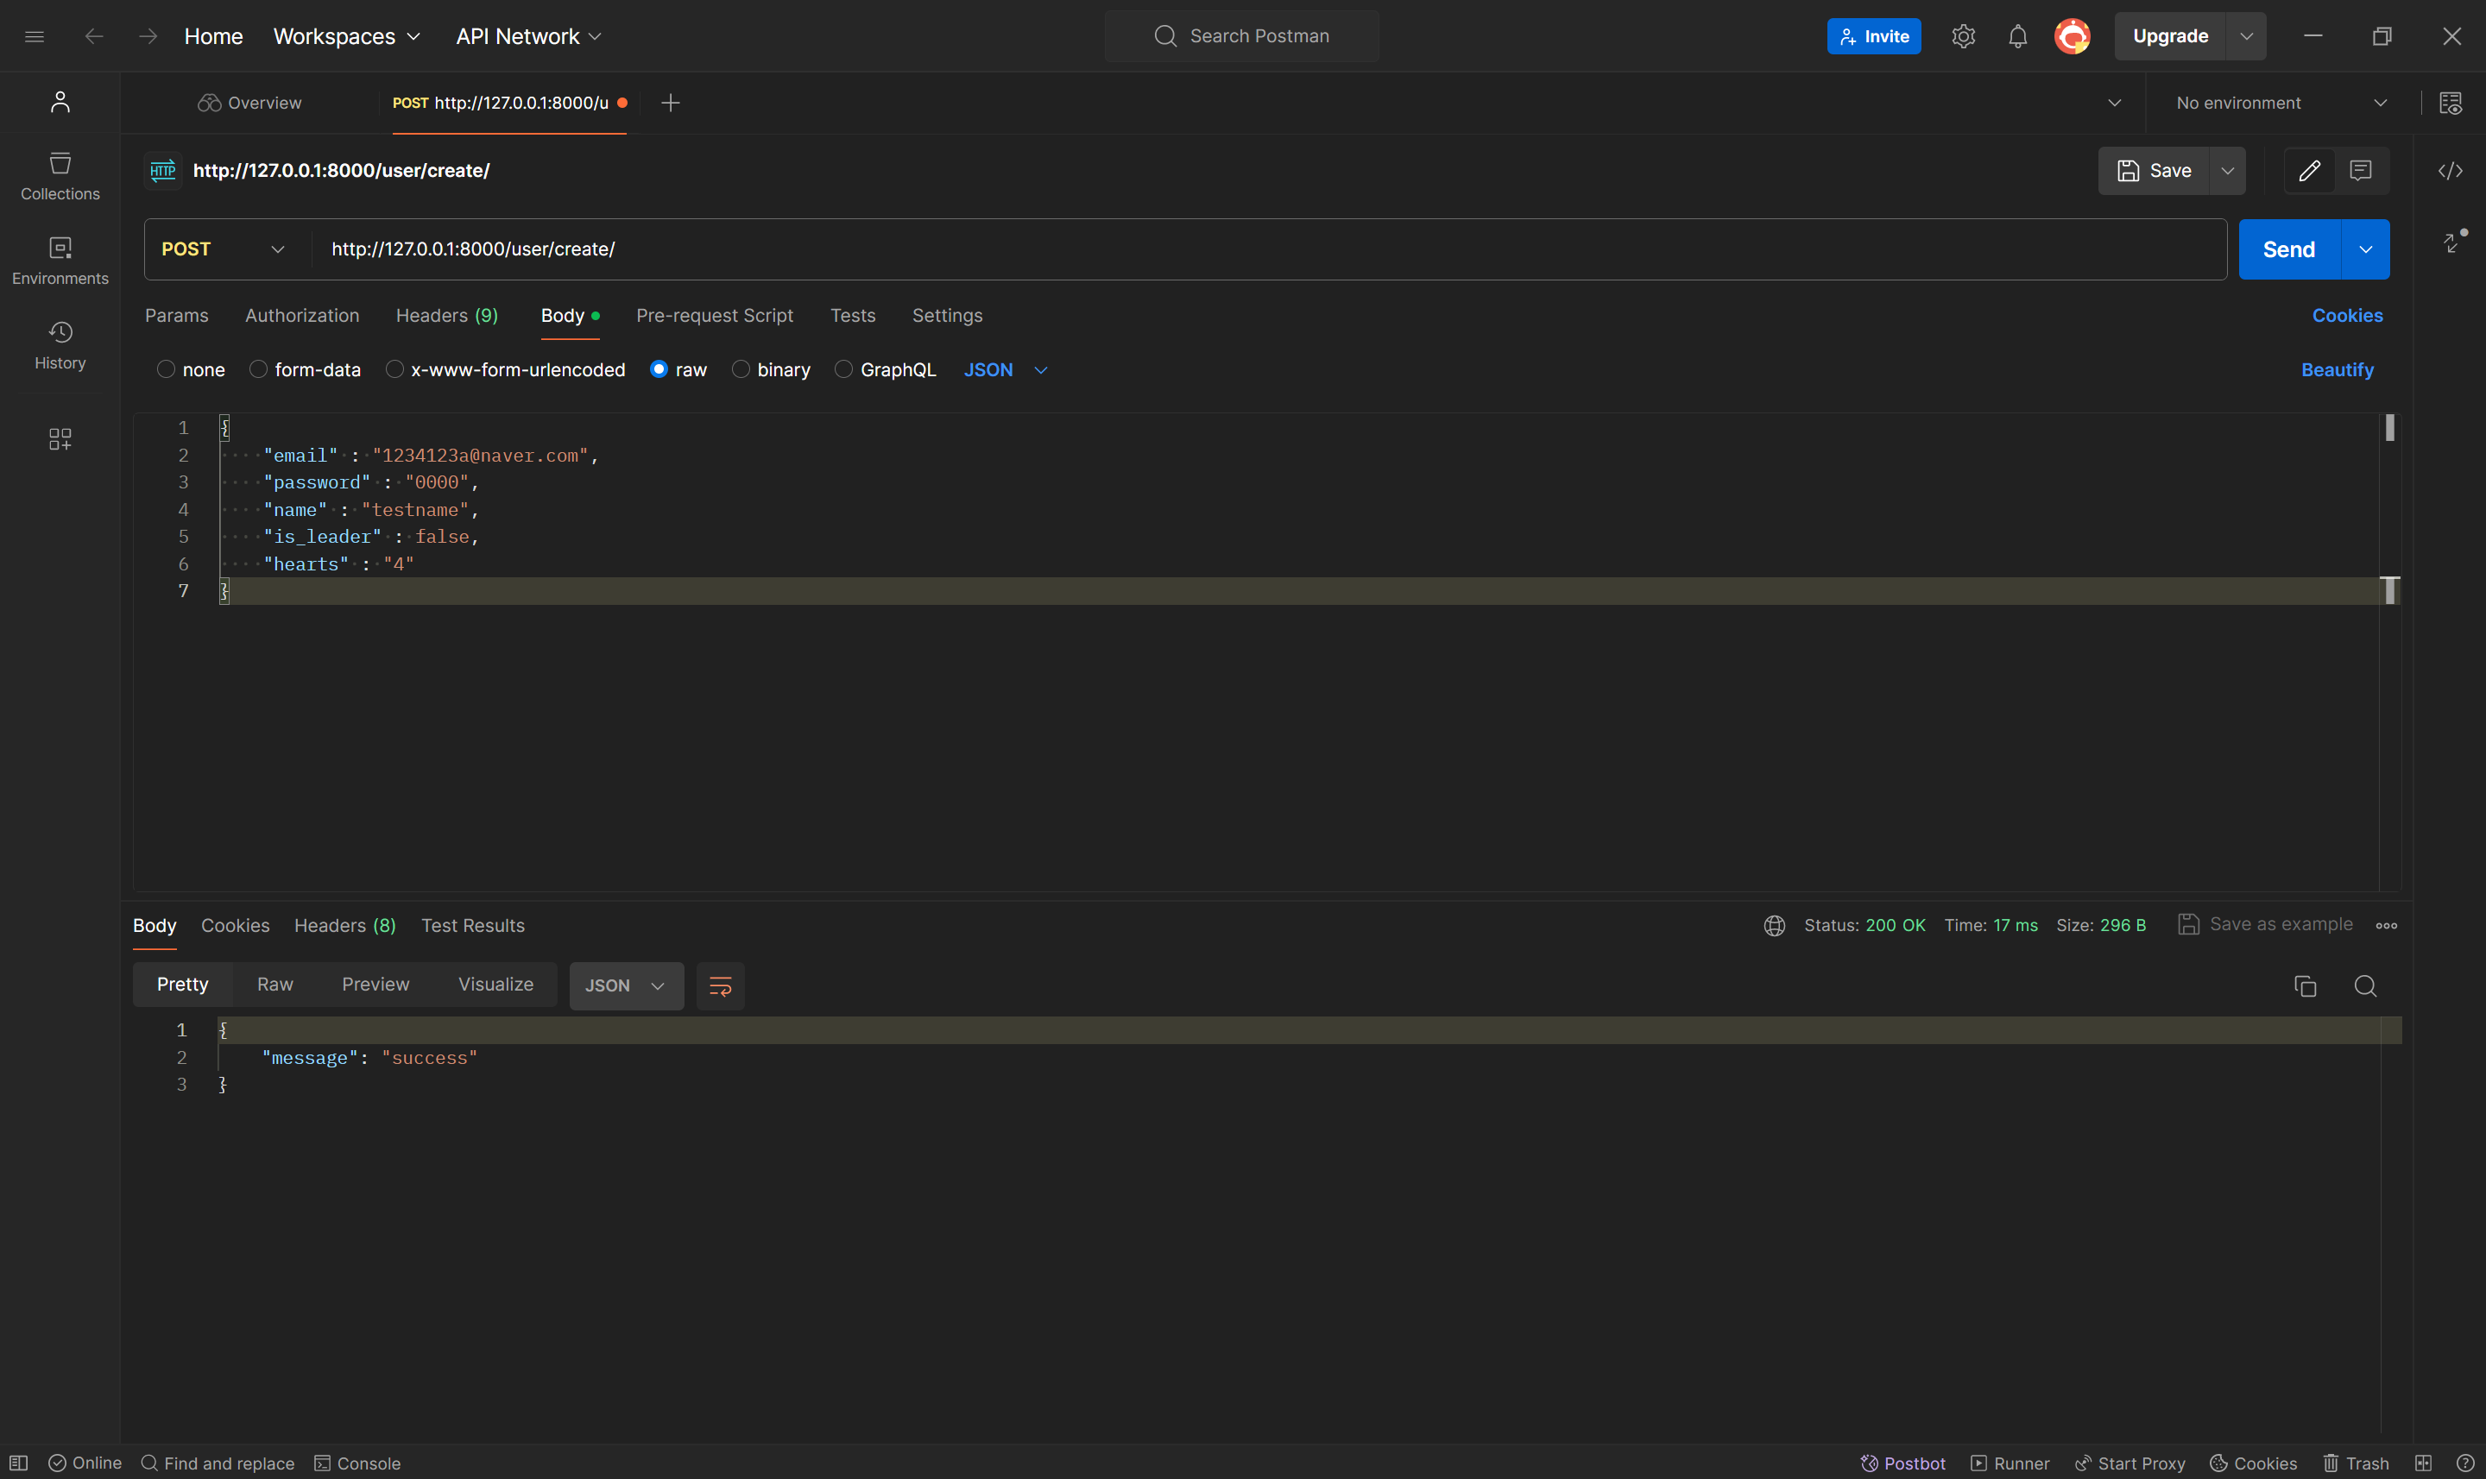Image resolution: width=2486 pixels, height=1479 pixels.
Task: Search the response with magnifier icon
Action: 2365,985
